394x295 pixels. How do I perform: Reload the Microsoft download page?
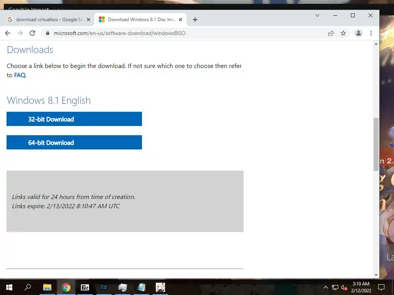click(x=32, y=33)
